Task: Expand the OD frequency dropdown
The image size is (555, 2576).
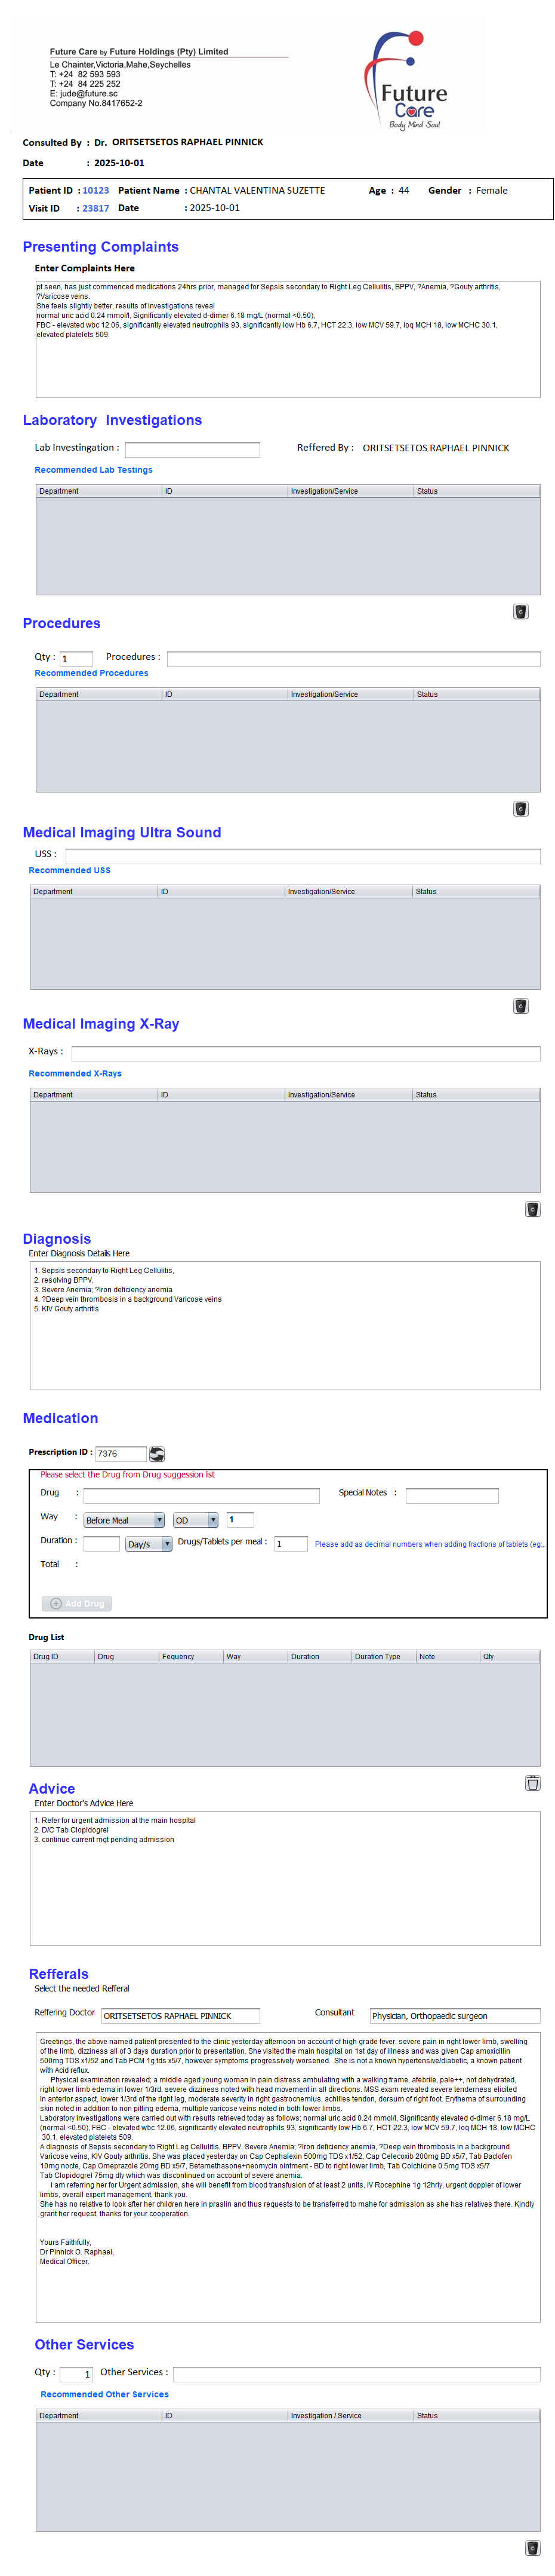Action: tap(196, 1520)
